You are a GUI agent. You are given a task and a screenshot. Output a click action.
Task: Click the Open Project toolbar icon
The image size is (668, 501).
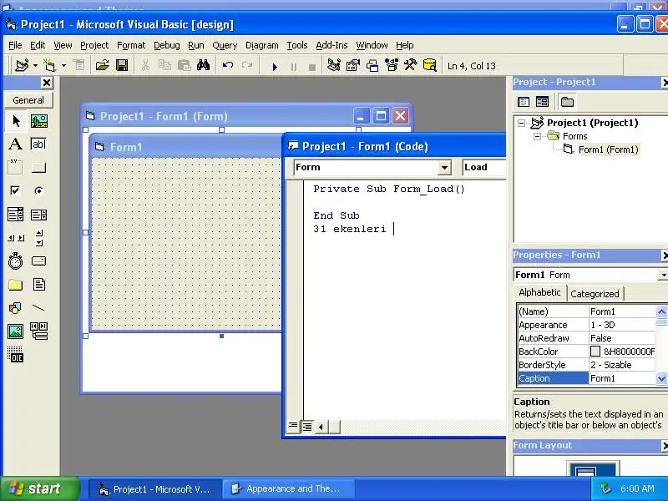coord(102,66)
